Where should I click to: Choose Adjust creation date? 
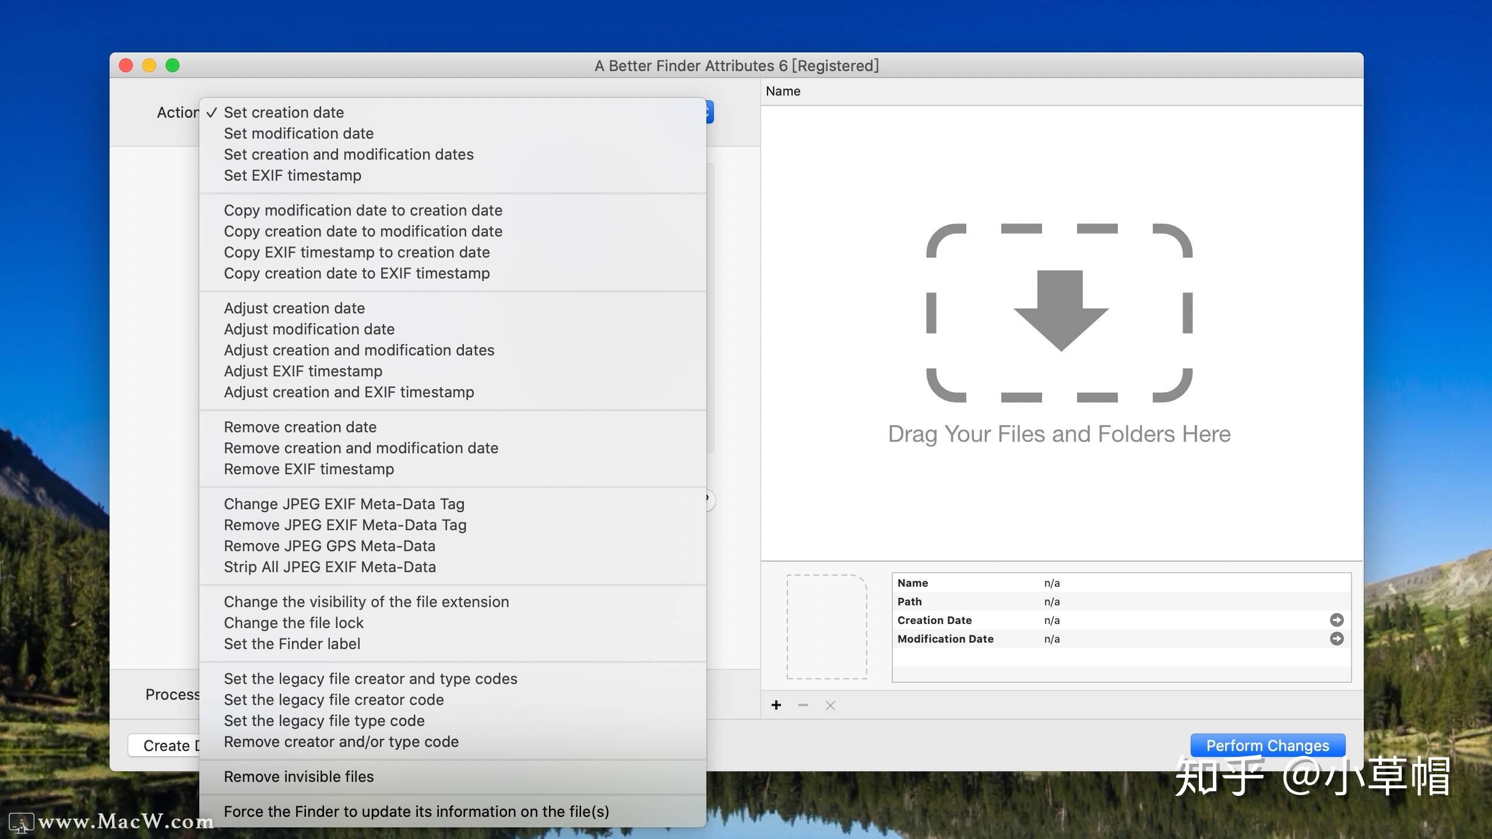452,308
